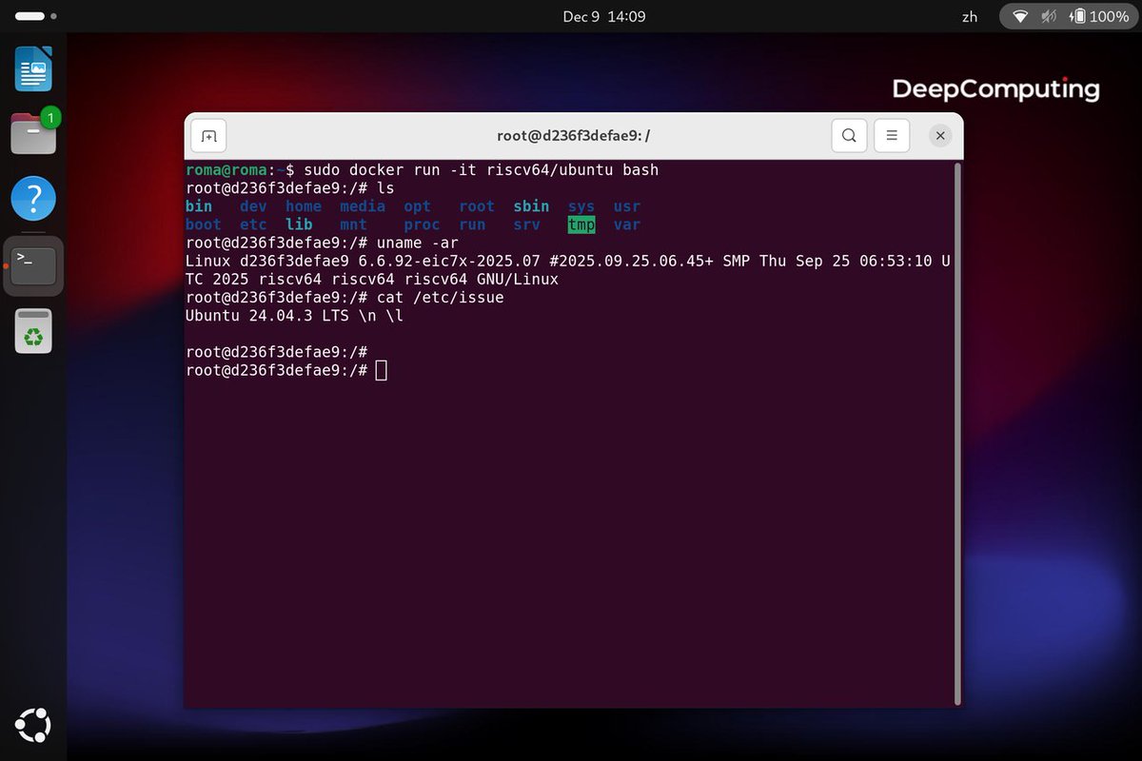Click 'sudo docker run' command line text
The width and height of the screenshot is (1142, 761).
[482, 169]
